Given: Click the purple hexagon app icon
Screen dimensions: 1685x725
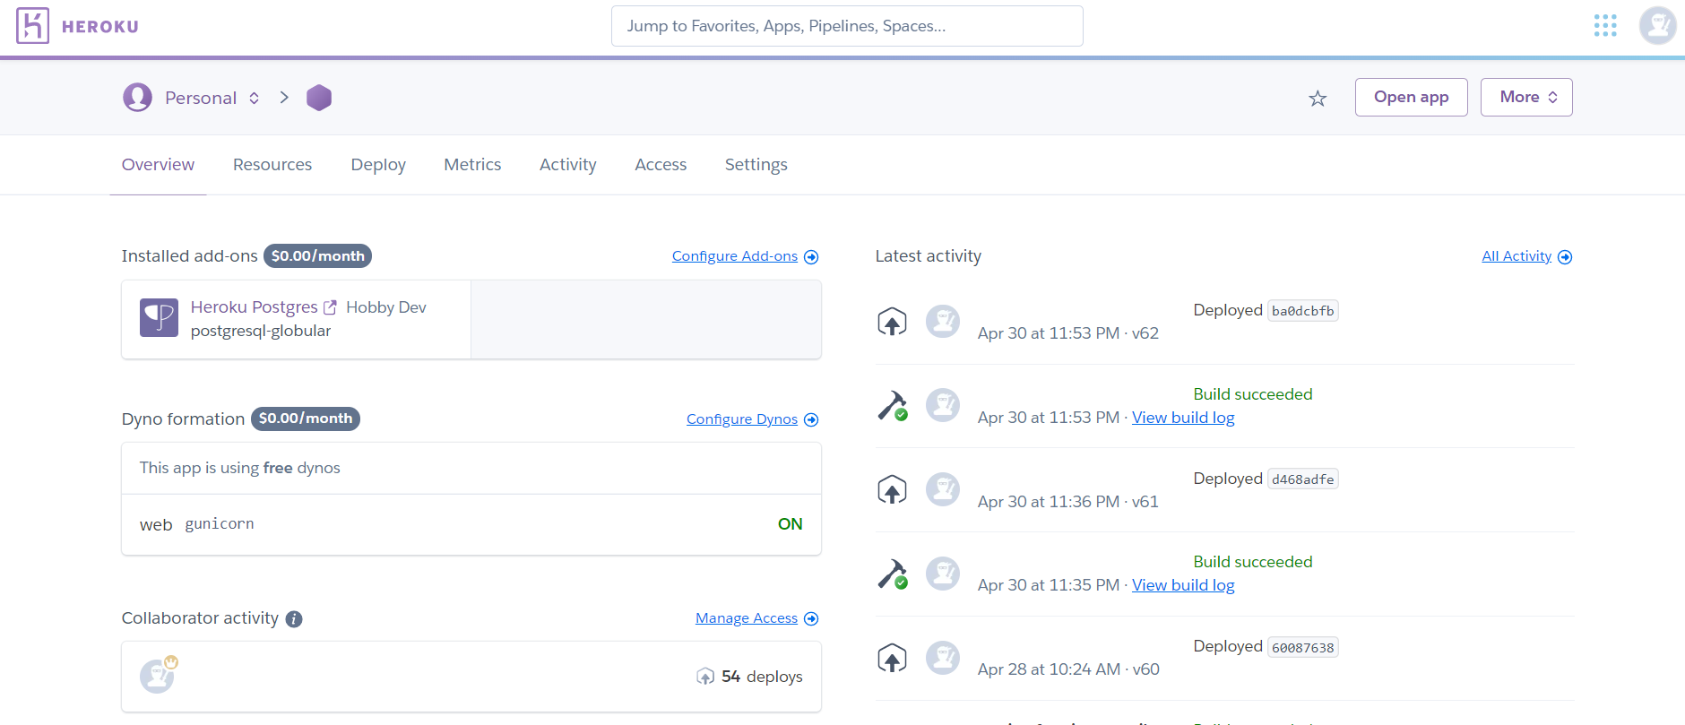Looking at the screenshot, I should click(x=319, y=98).
